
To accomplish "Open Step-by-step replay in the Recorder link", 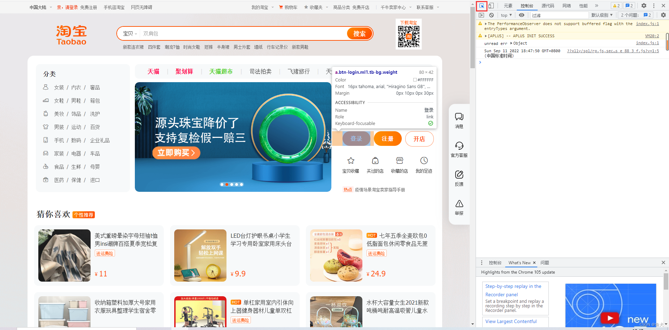I will pyautogui.click(x=513, y=290).
